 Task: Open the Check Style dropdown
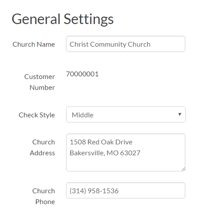(126, 115)
